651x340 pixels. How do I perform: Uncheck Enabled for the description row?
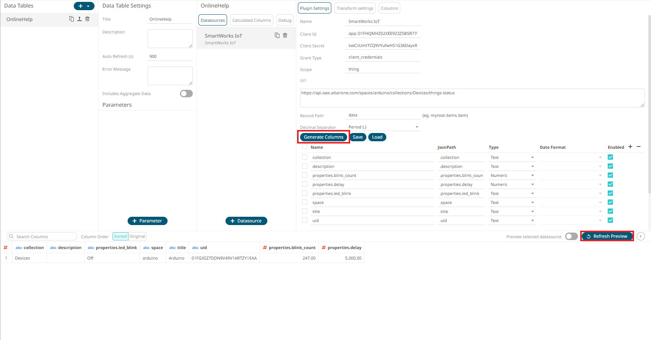tap(610, 166)
